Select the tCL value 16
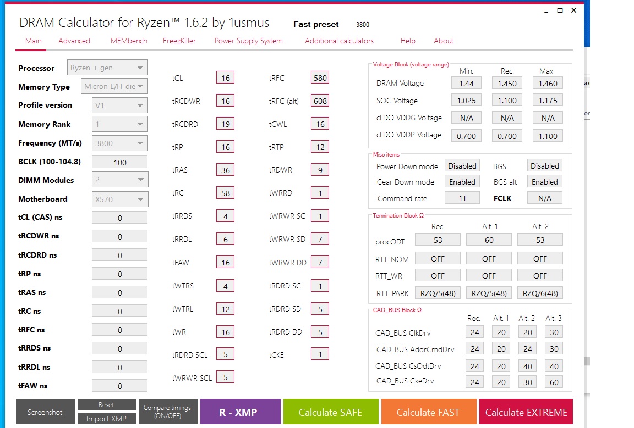 tap(225, 77)
